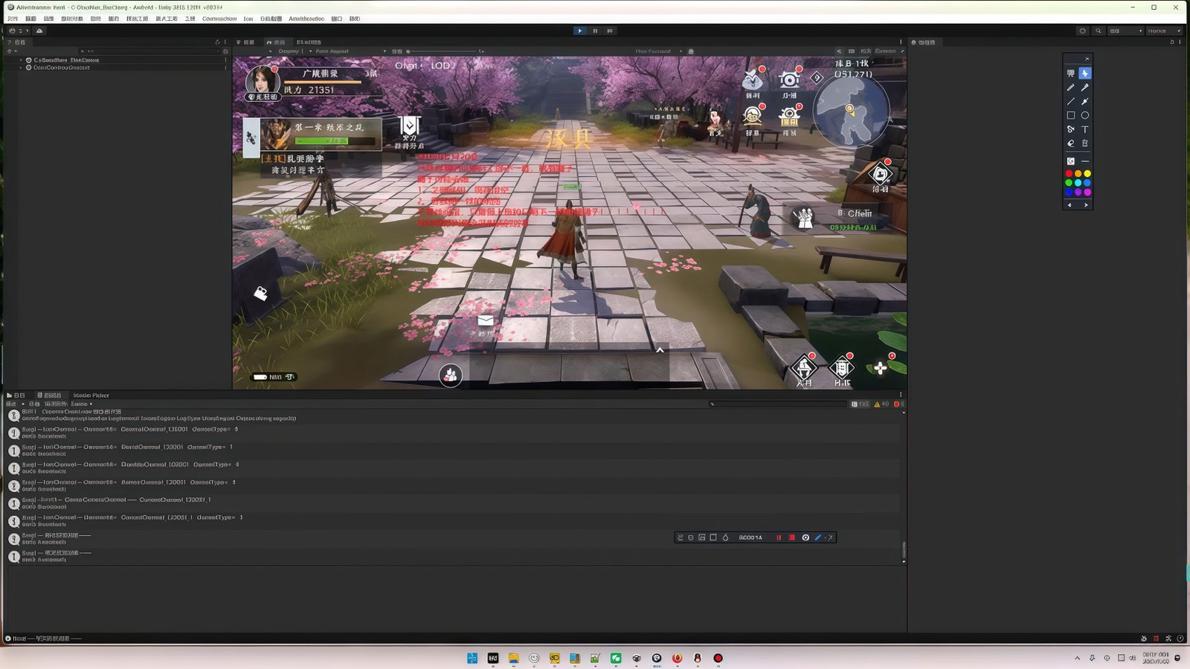The image size is (1190, 669).
Task: Click the console search field
Action: (x=777, y=404)
